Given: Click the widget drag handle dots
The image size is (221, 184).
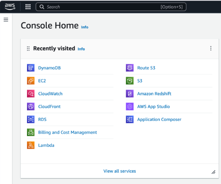Looking at the screenshot, I should pos(28,48).
